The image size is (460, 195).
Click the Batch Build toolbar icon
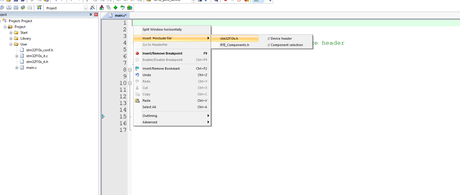tap(23, 8)
